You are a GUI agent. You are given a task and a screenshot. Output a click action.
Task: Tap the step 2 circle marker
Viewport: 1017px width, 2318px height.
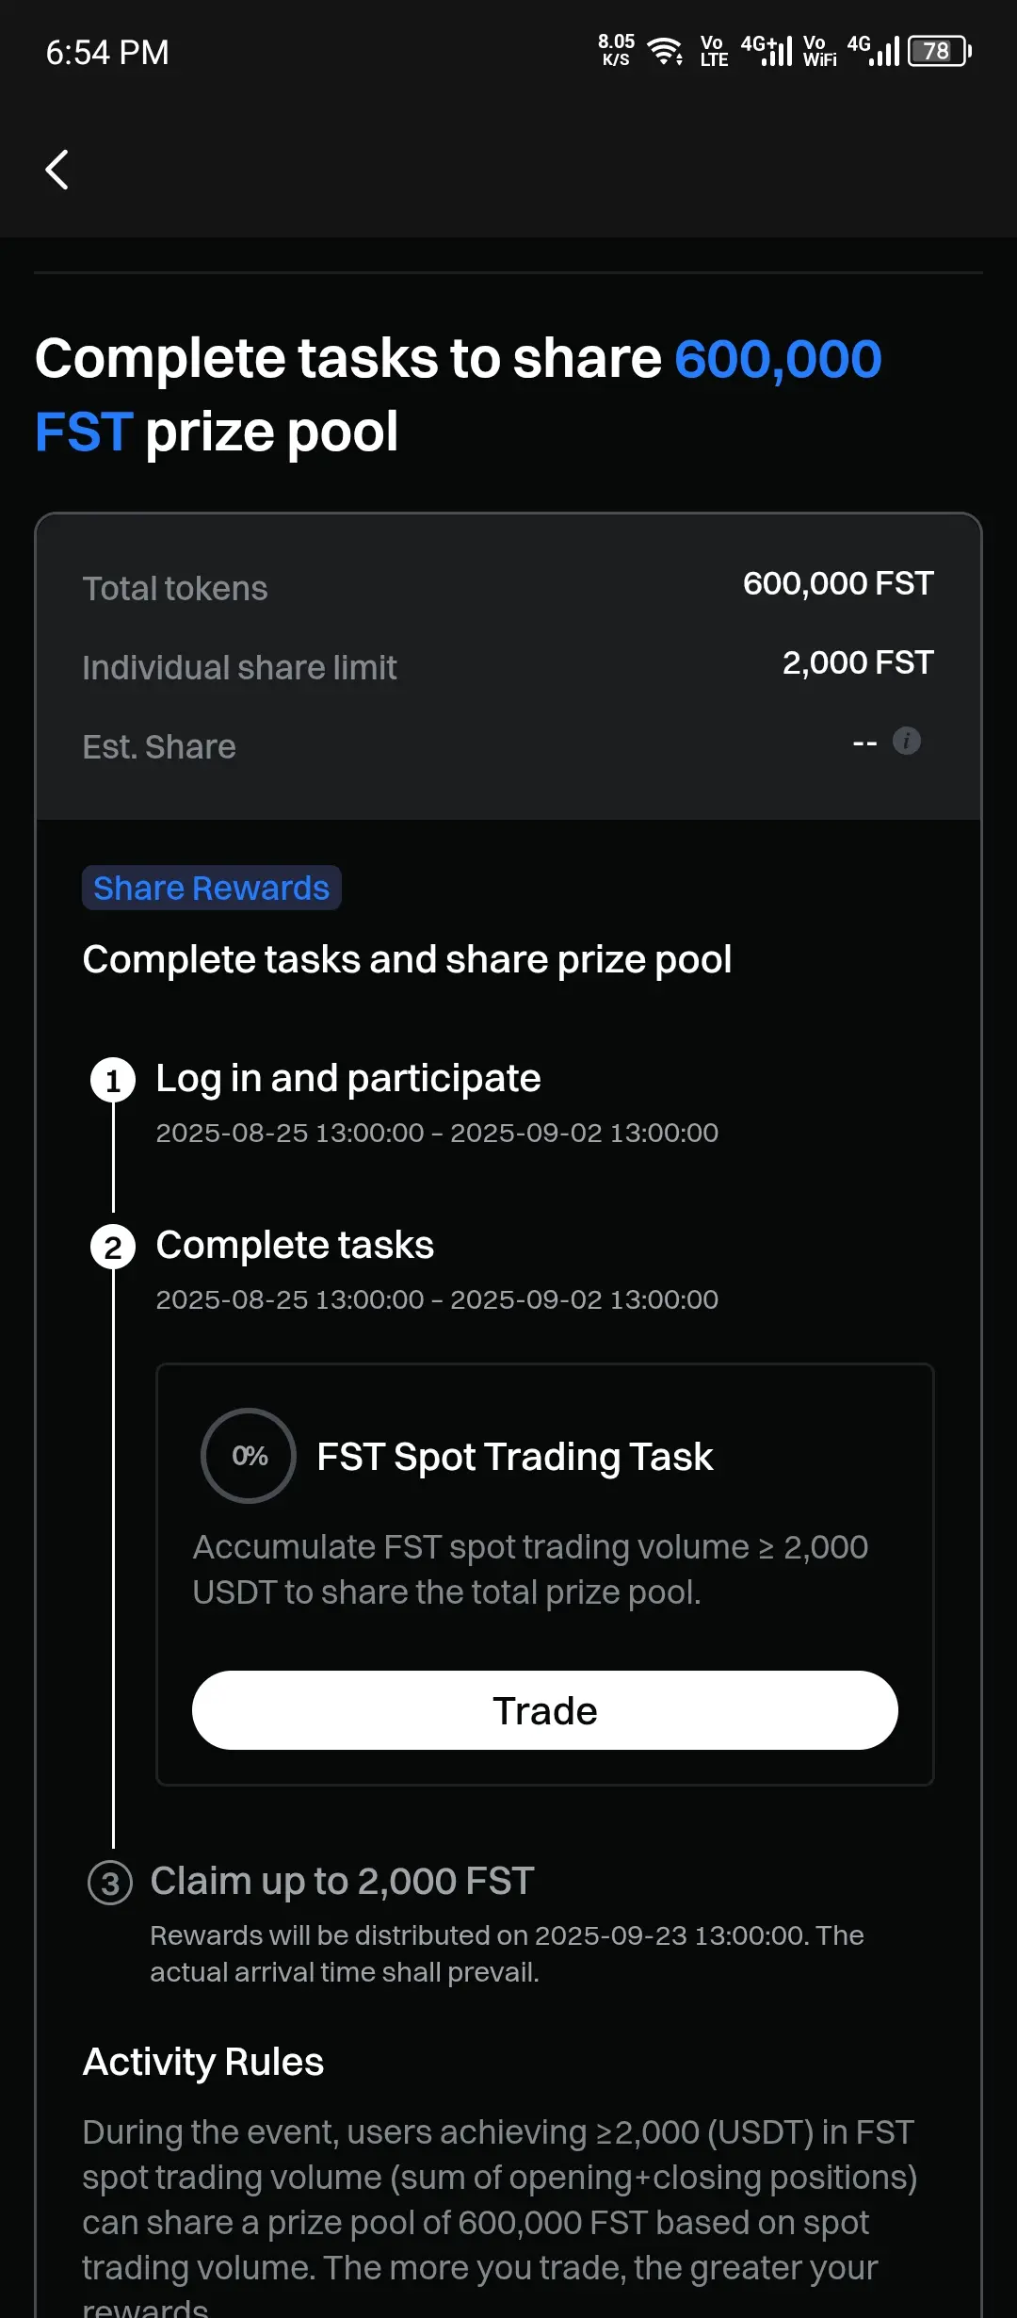(x=113, y=1247)
